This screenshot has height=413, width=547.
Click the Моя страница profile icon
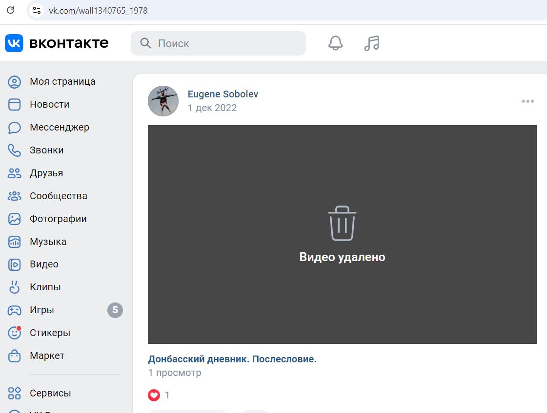(14, 82)
